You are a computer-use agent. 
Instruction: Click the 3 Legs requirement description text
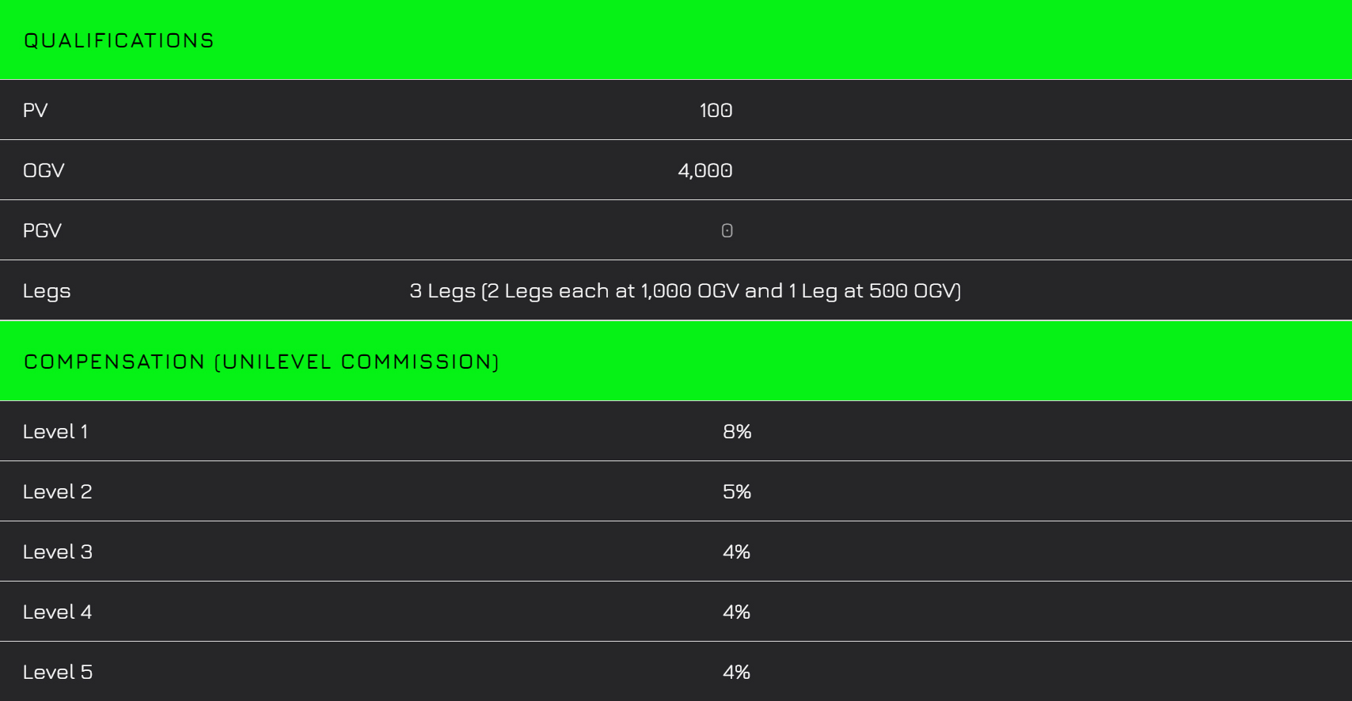[685, 290]
